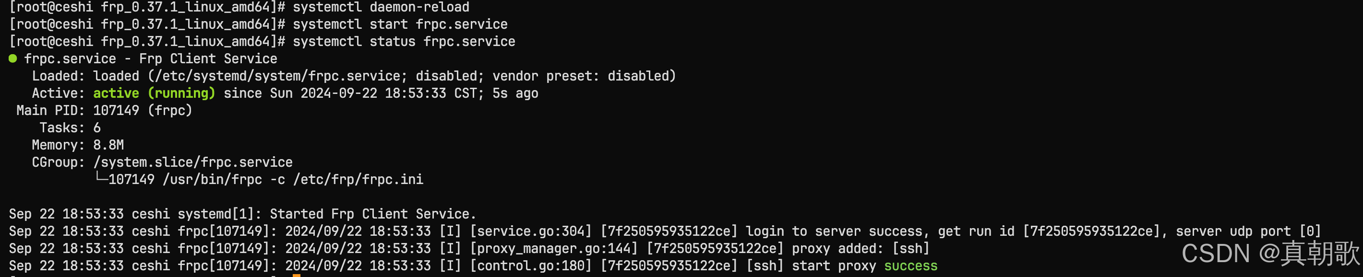Click the "Started Frp Client Service." log message
Viewport: 1363px width, 277px height.
click(372, 214)
